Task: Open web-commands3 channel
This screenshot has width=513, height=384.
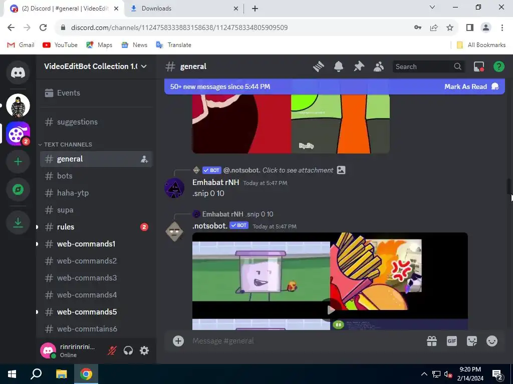Action: coord(96,278)
